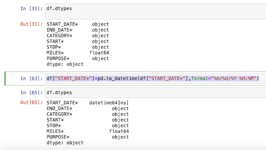Click the green selected-cell bar beside In [63]

(5, 78)
